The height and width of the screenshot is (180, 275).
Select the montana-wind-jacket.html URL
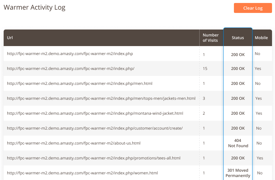[95, 113]
